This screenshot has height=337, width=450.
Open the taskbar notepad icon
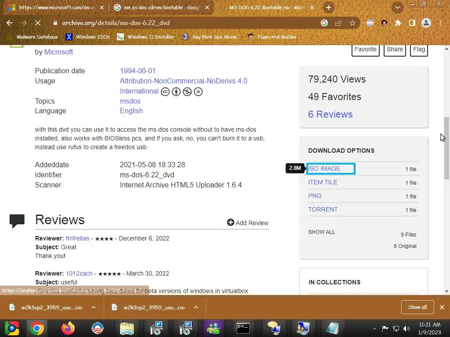point(332,328)
